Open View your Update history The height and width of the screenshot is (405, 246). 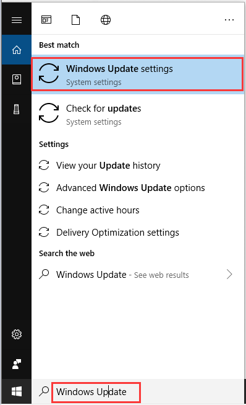tap(138, 166)
